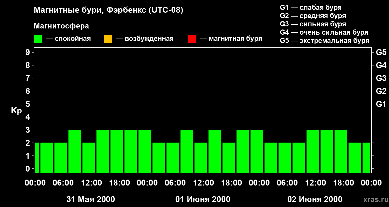Click the '— спокойная' legend label
The width and height of the screenshot is (389, 207).
(68, 39)
